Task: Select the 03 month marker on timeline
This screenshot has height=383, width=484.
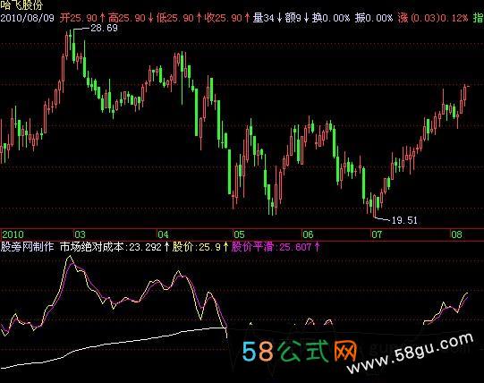Action: (80, 234)
